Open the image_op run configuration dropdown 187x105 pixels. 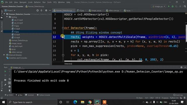[x=159, y=6]
